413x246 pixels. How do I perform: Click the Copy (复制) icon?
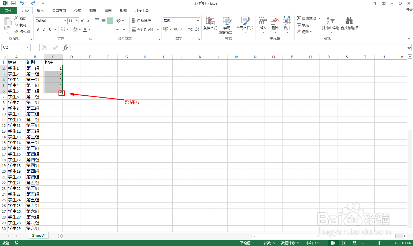(x=17, y=25)
